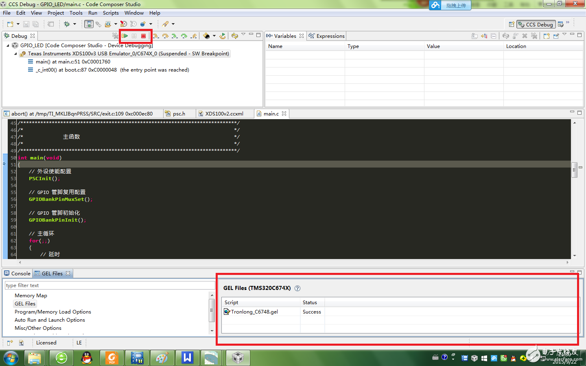Click the CCS Debug perspective button

(x=536, y=24)
